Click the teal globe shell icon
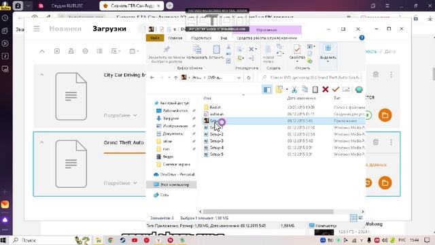435x245 pixels. tap(359, 89)
